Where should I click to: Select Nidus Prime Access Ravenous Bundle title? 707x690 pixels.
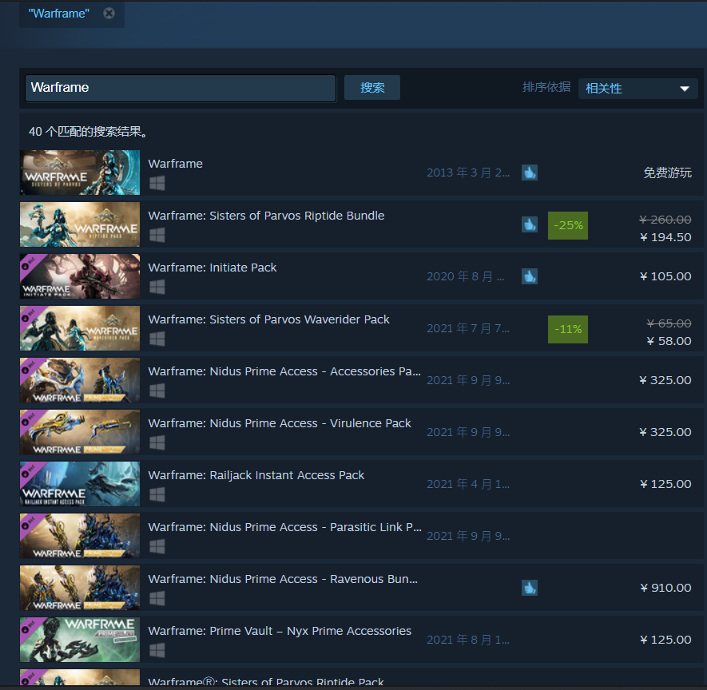coord(283,579)
